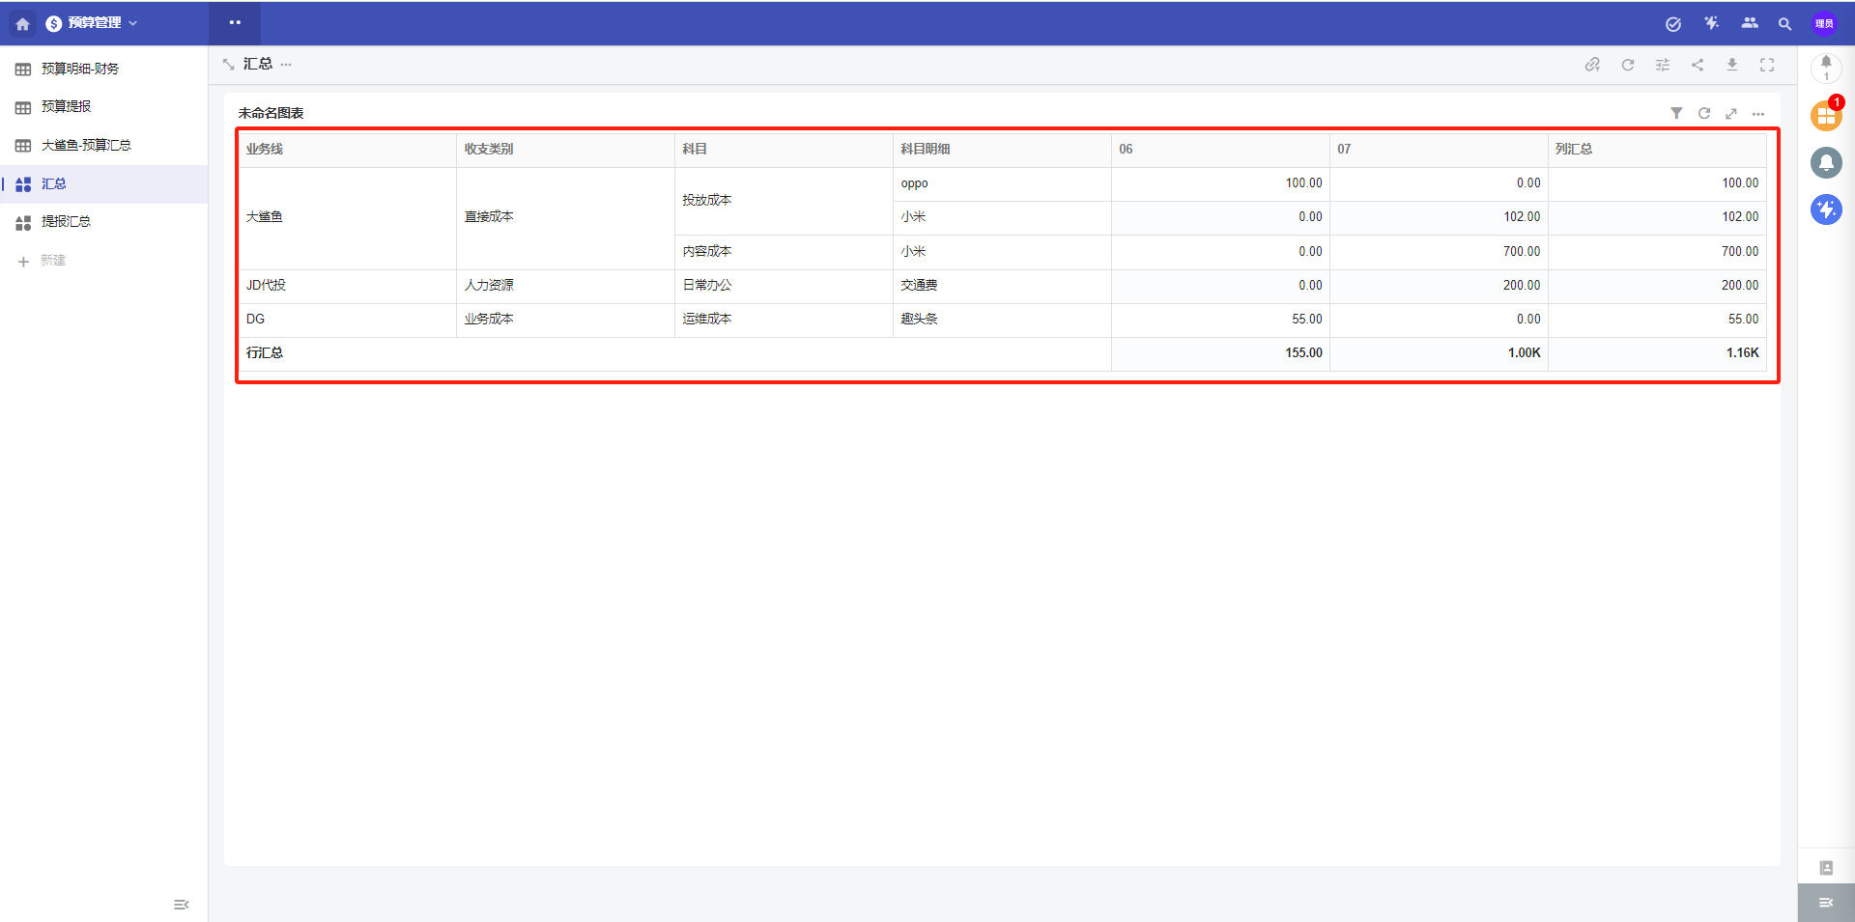Switch to the 提报汇总 page

click(66, 222)
